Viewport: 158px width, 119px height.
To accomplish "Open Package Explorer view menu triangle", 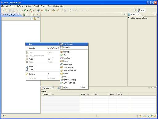I will (x=38, y=18).
